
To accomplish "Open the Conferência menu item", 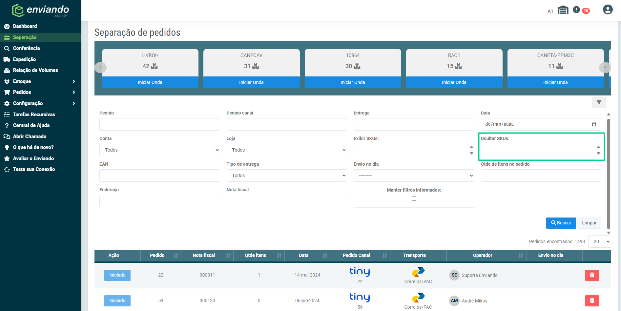I will coord(26,48).
